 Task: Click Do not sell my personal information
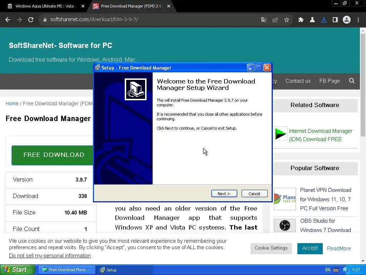pyautogui.click(x=50, y=256)
